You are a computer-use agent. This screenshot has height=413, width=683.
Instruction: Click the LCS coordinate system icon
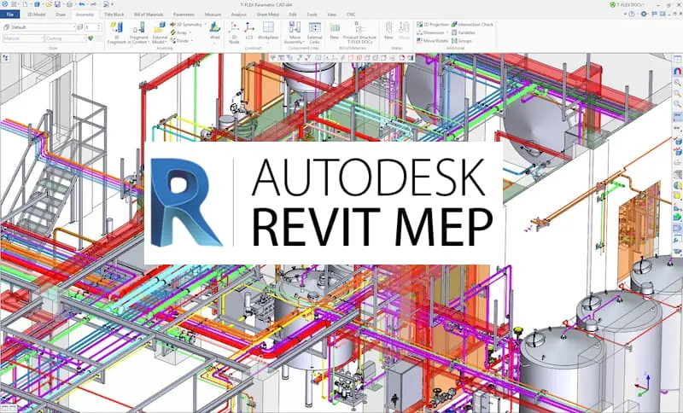pos(249,27)
